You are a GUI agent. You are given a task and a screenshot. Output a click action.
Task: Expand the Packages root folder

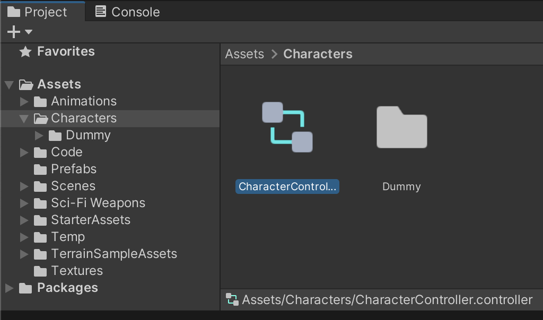tap(9, 288)
